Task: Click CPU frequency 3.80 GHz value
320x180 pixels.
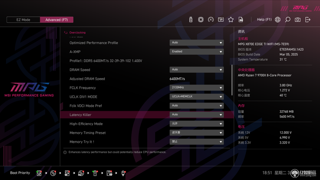Action: (x=286, y=85)
